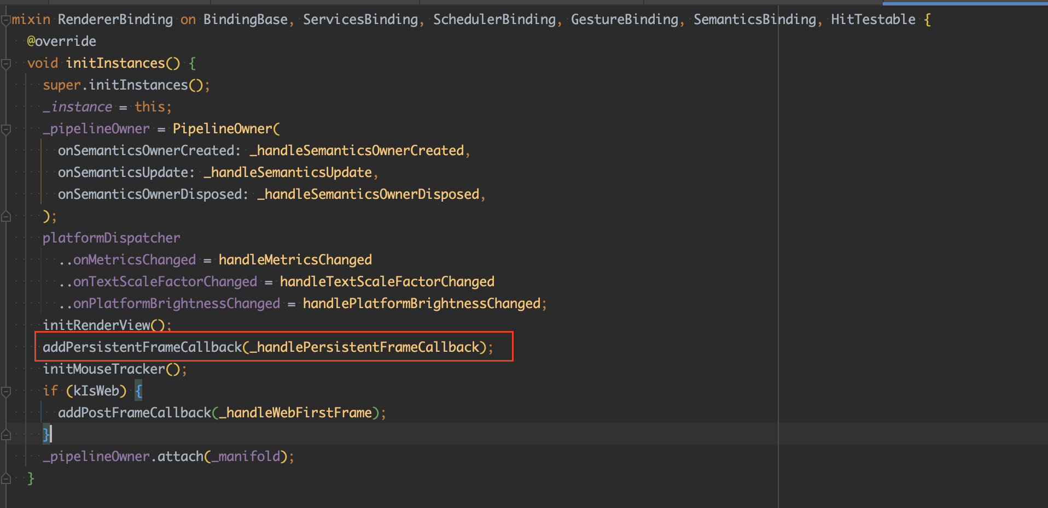Click onTextScaleFactorChanged cascade property
This screenshot has width=1048, height=508.
point(165,282)
